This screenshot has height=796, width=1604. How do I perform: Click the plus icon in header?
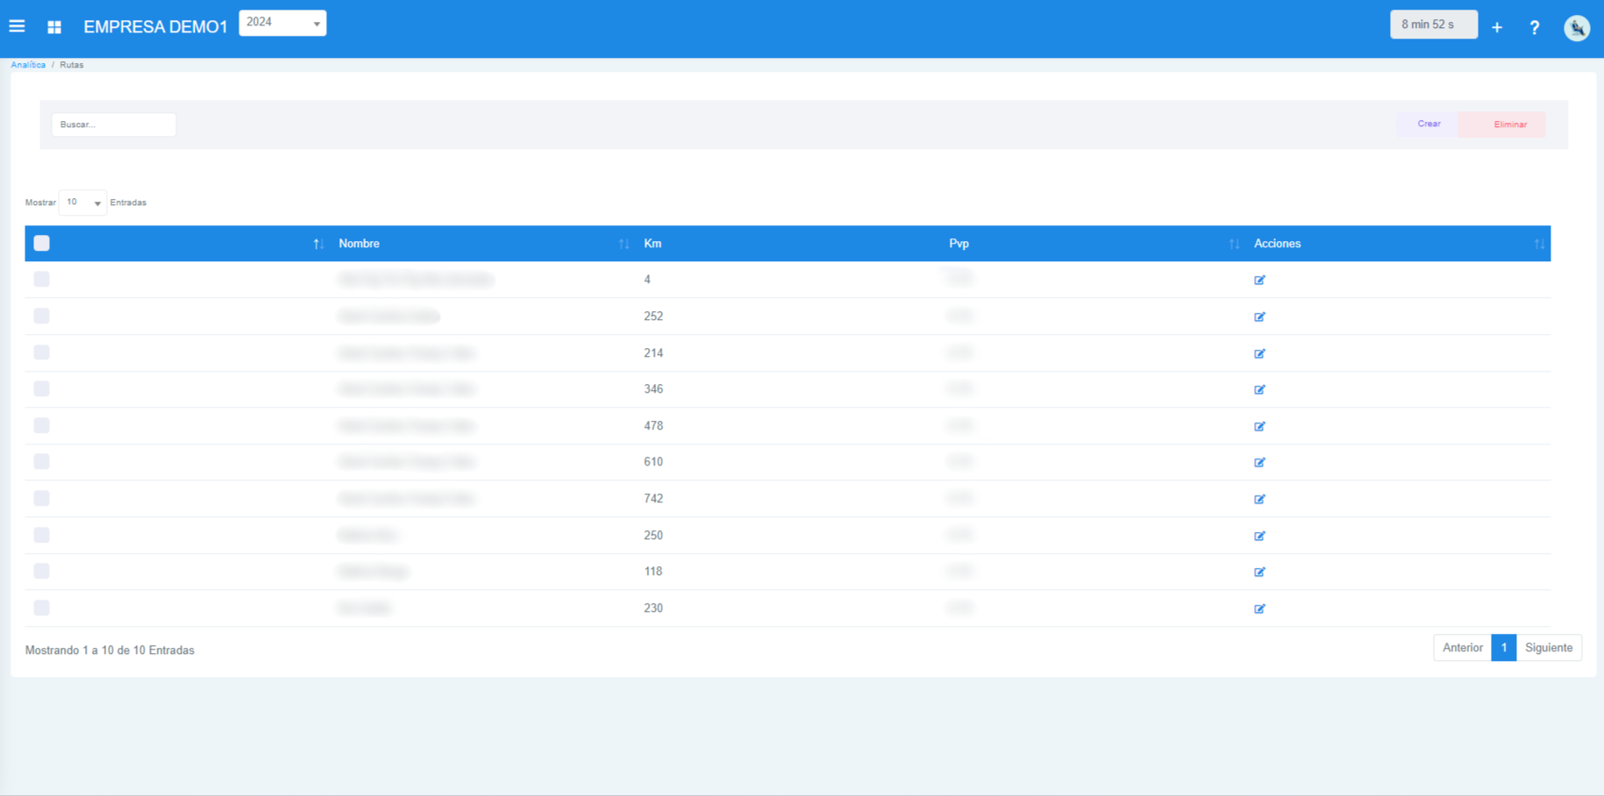(x=1497, y=28)
